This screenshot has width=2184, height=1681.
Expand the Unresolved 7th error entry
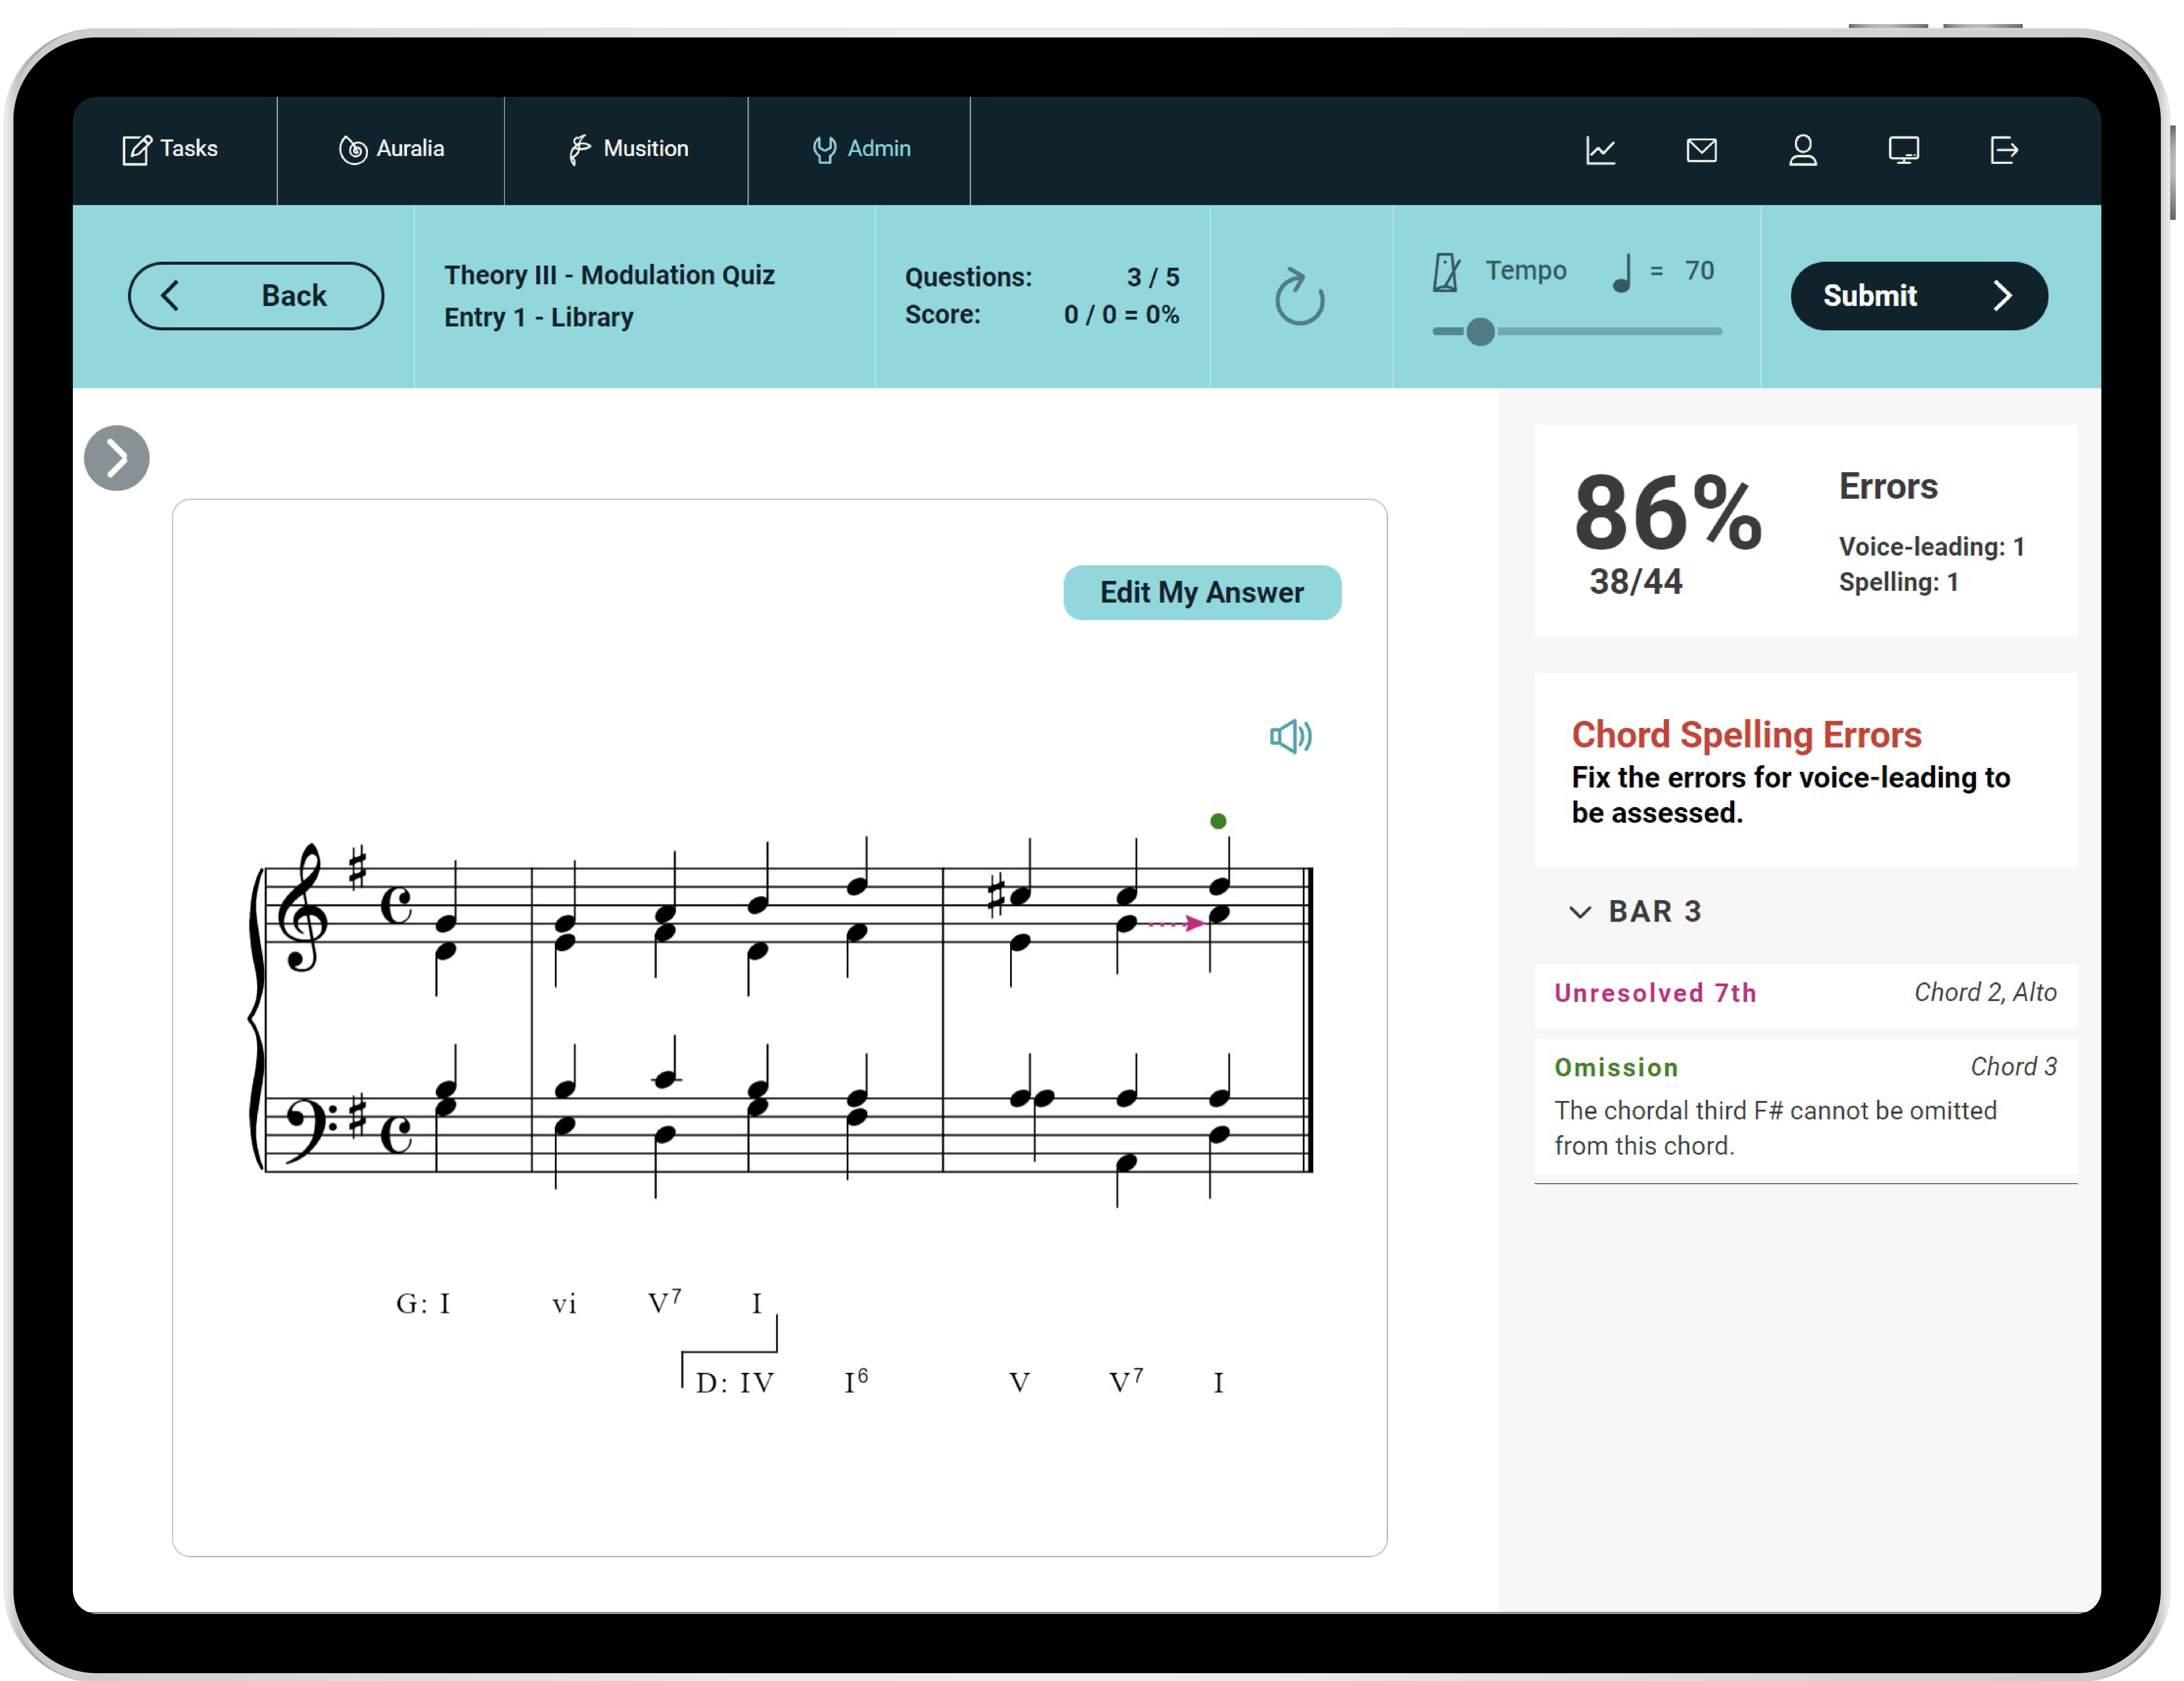(1804, 993)
